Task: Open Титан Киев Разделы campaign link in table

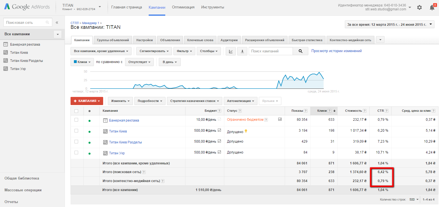Action: coord(125,142)
